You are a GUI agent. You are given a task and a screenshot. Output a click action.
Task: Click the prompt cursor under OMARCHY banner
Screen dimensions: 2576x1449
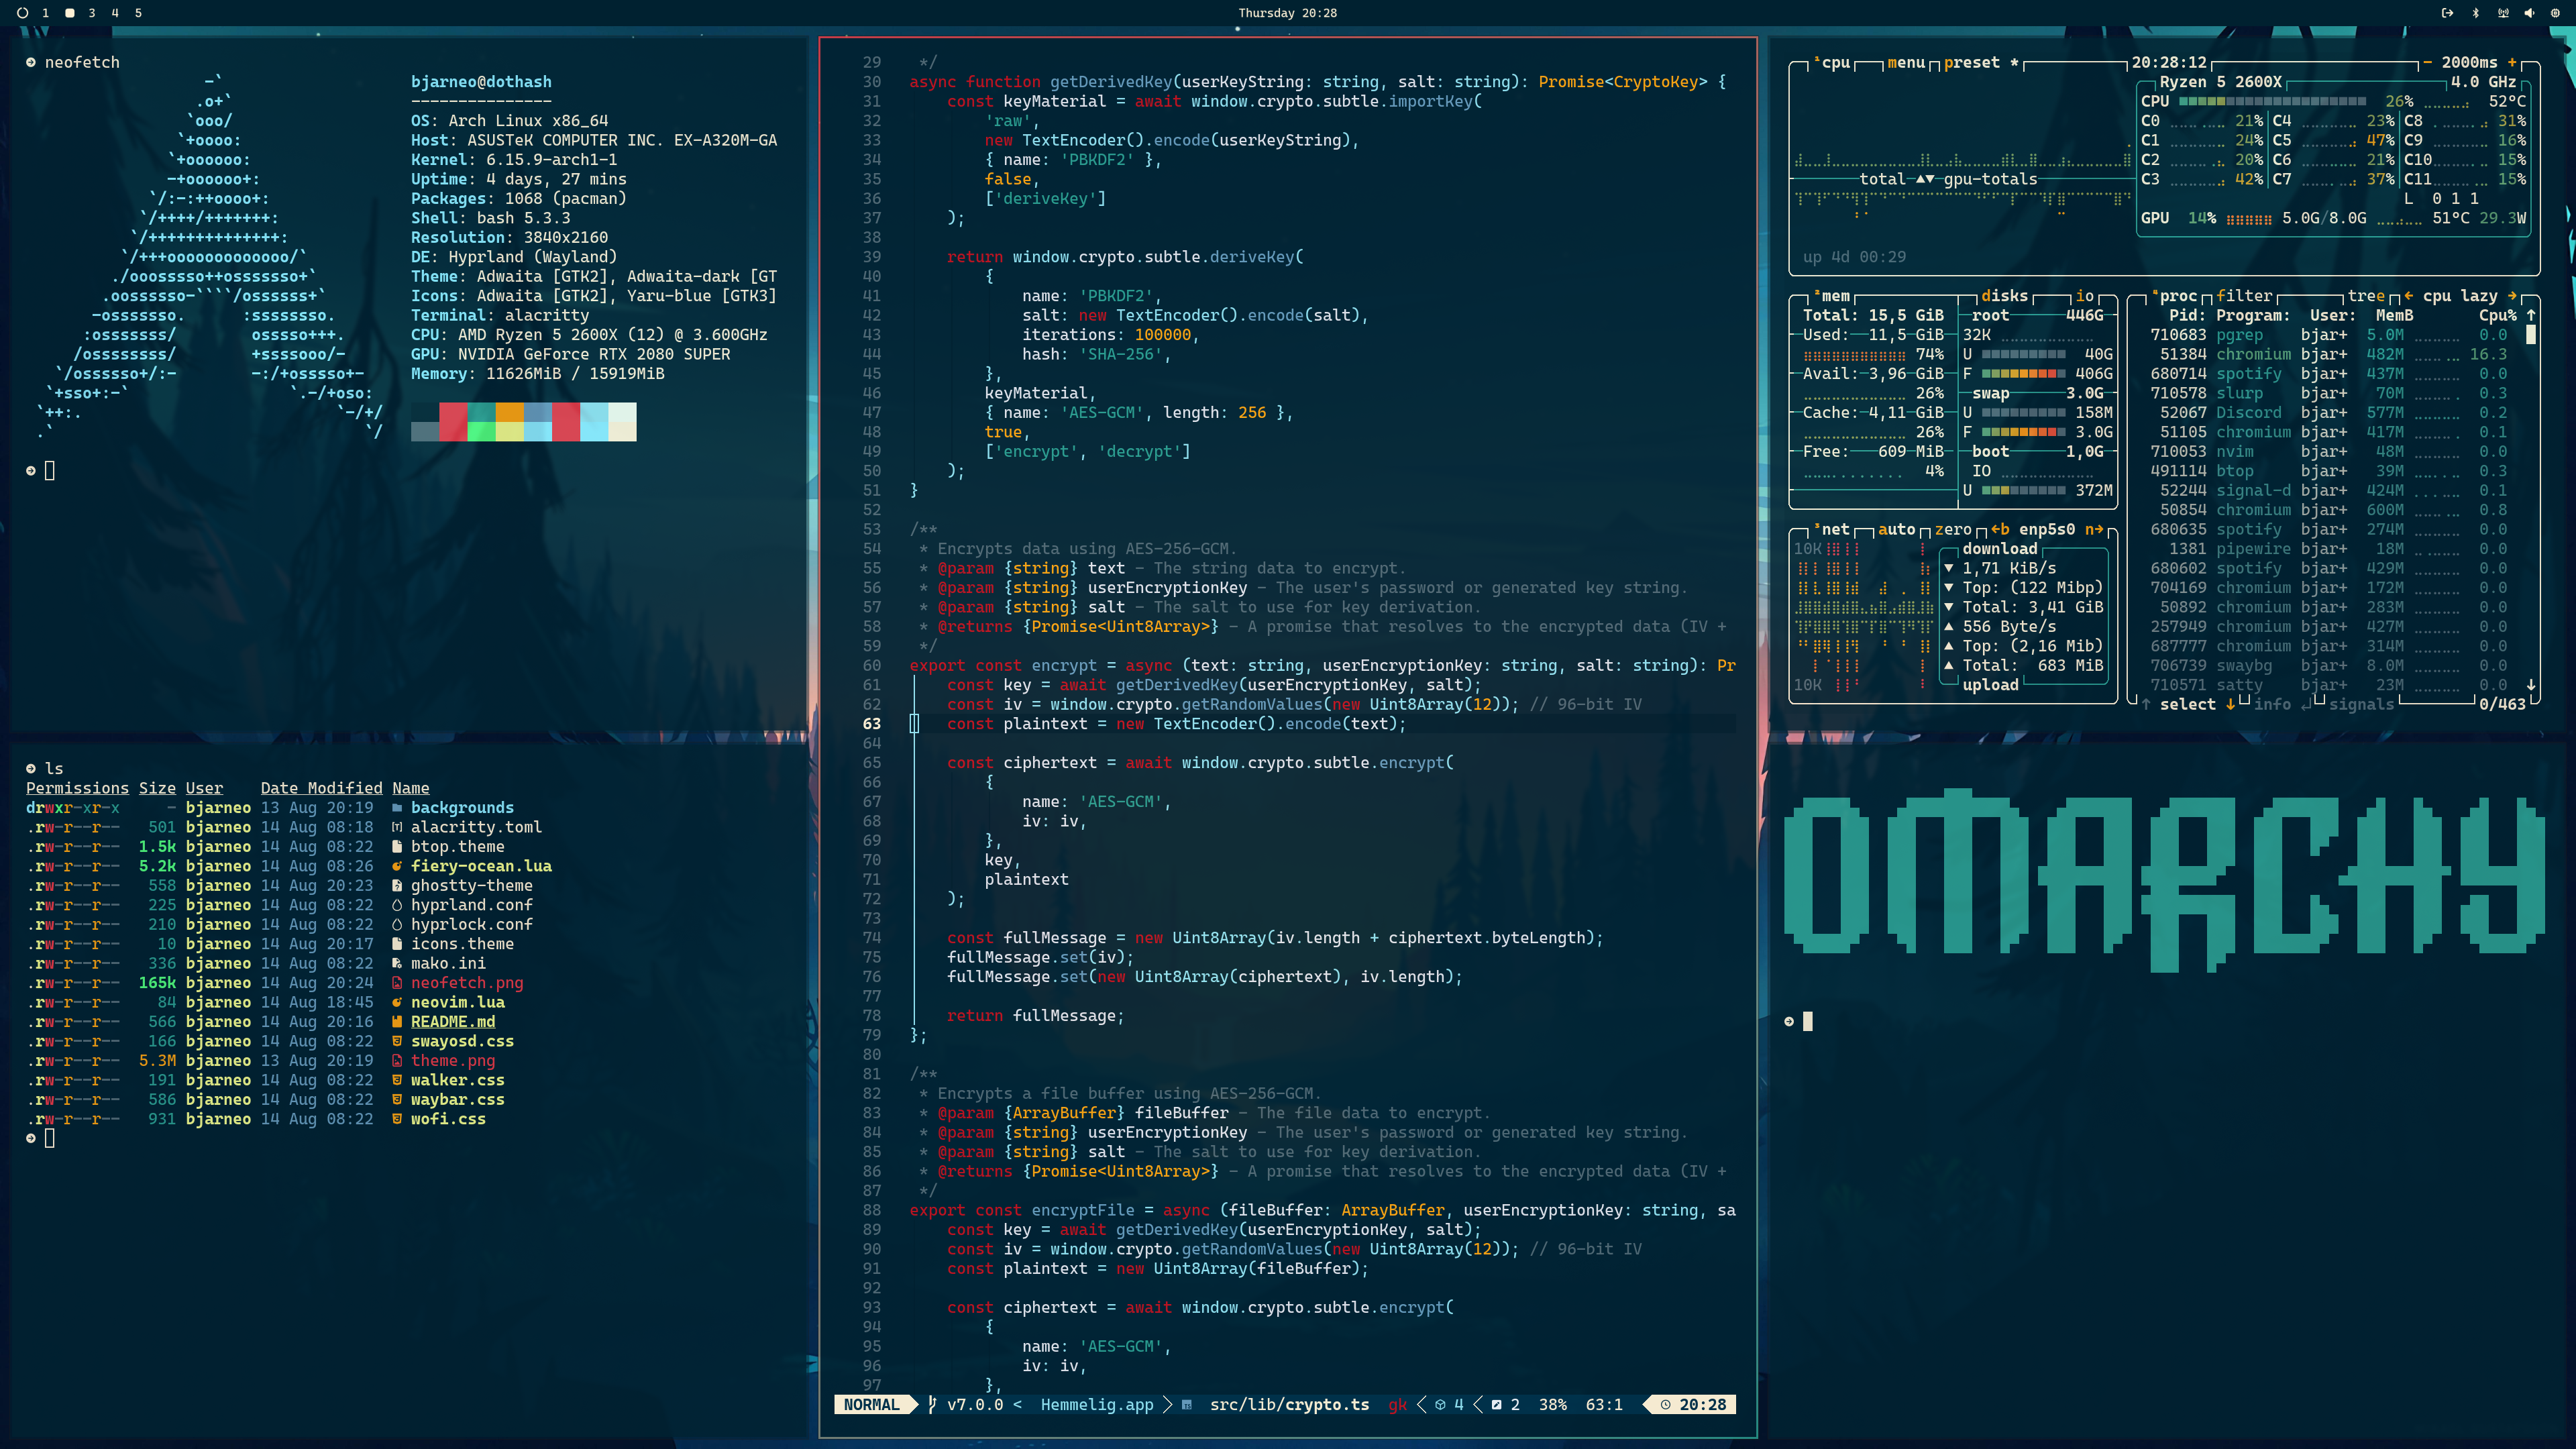pos(1807,1021)
